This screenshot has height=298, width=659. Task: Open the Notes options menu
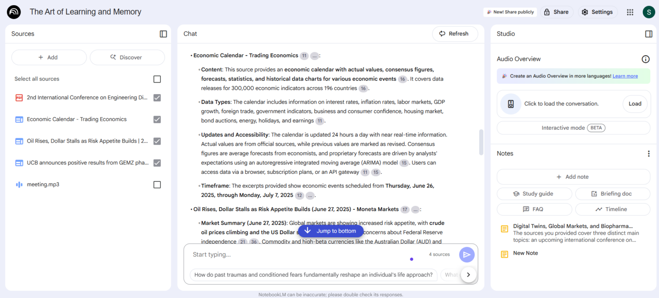point(649,153)
